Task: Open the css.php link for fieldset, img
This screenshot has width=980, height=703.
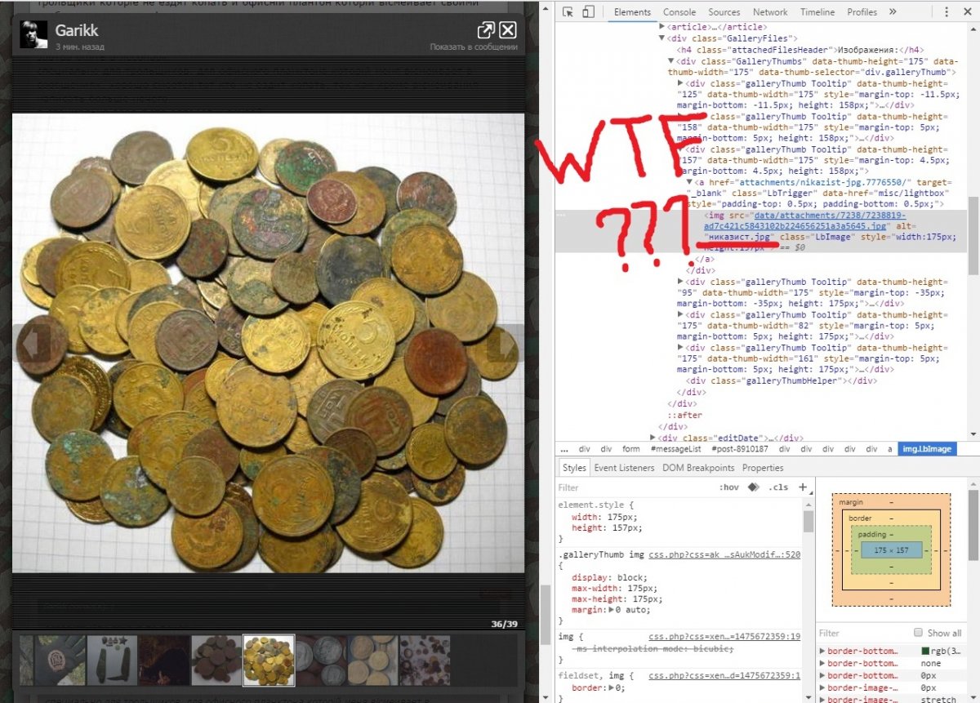Action: 724,675
